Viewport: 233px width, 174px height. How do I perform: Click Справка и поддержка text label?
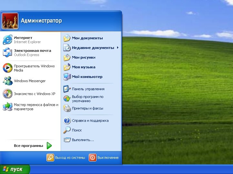pyautogui.click(x=90, y=121)
